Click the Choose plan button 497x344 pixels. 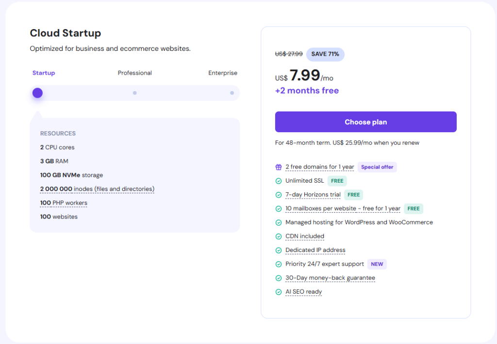(366, 122)
